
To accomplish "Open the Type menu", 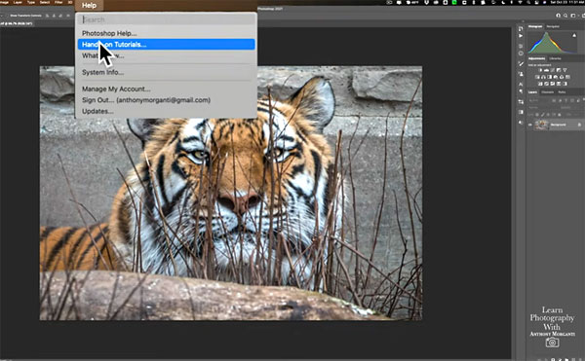I will (31, 2).
